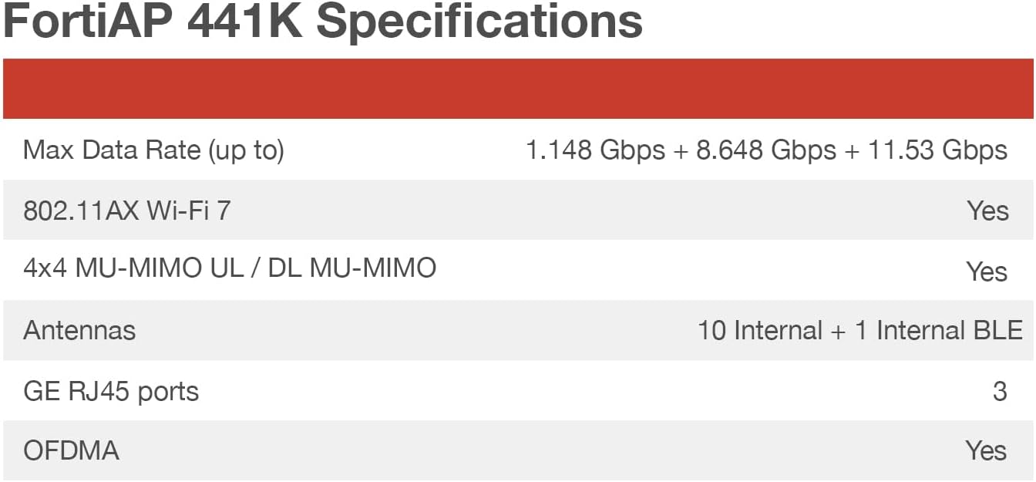Click the 1.148 Gbps + 8.648 Gbps value

681,150
